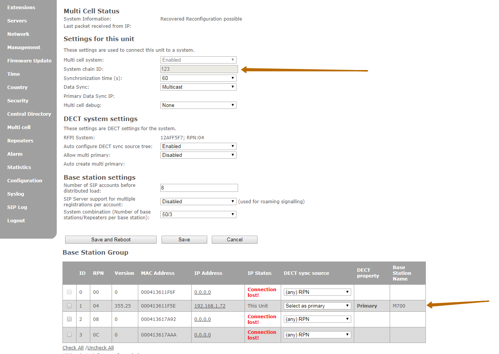Open Network settings from sidebar
Image resolution: width=499 pixels, height=354 pixels.
pos(18,34)
